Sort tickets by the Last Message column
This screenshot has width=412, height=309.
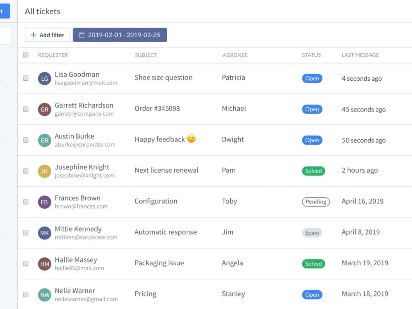[x=360, y=55]
